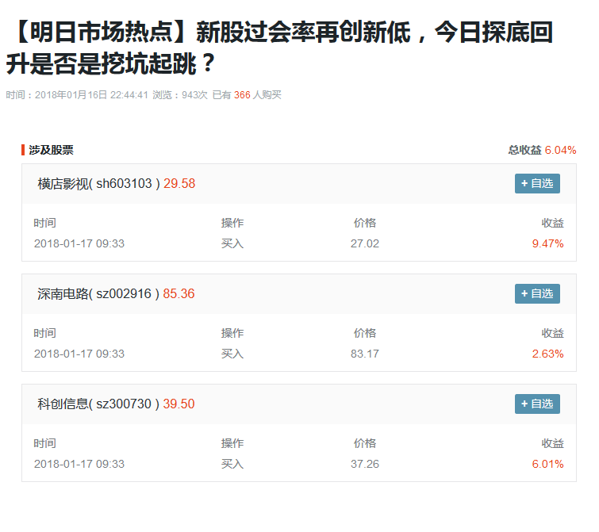Viewport: 599px width, 532px height.
Task: Click return value 9.47%
Action: pyautogui.click(x=547, y=243)
